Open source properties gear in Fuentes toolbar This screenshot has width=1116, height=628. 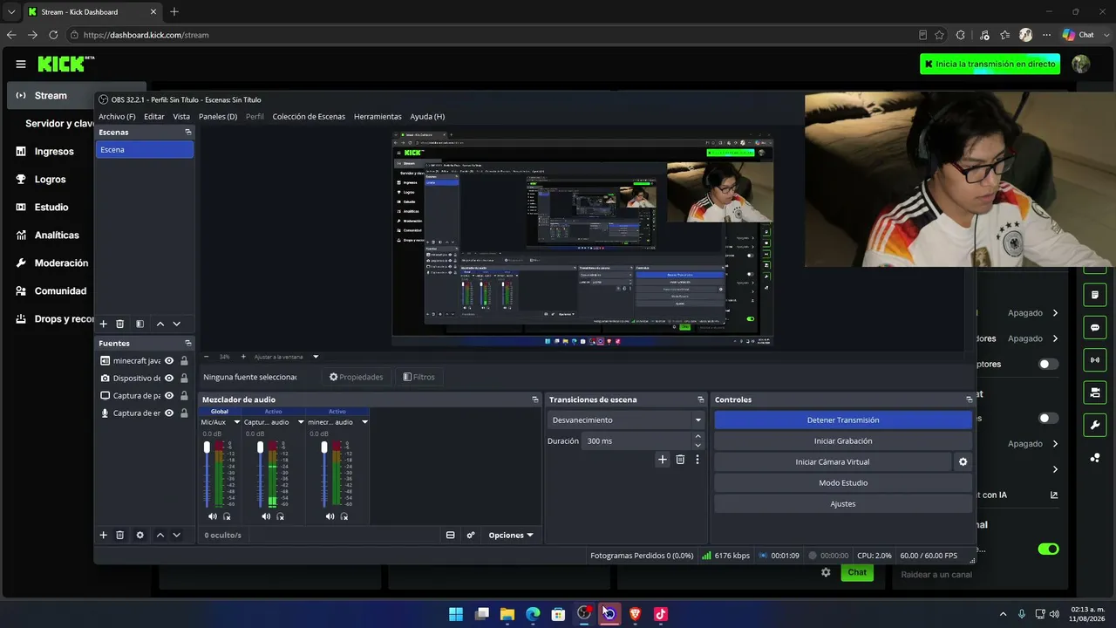coord(139,535)
